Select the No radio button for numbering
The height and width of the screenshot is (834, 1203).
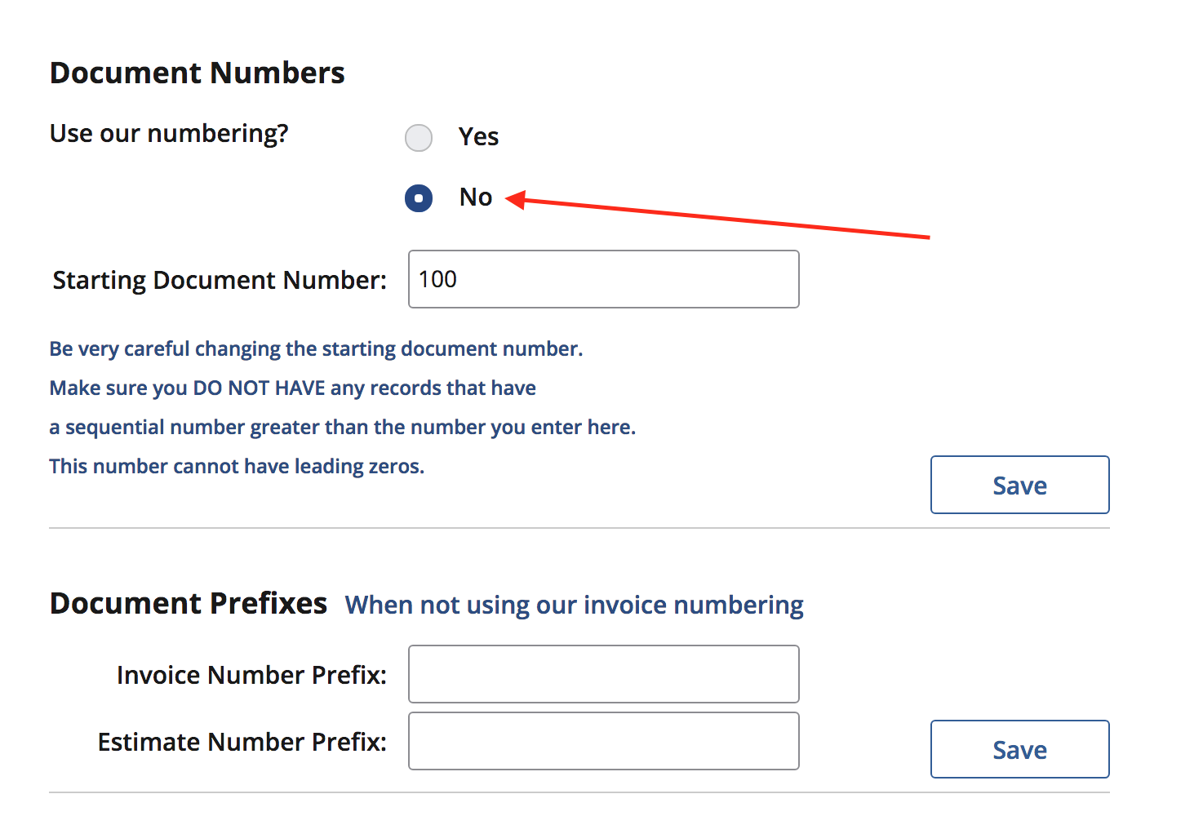coord(419,198)
